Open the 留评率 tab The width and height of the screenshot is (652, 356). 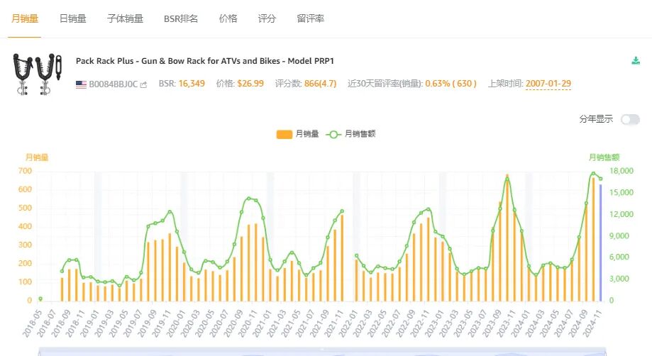(x=310, y=18)
